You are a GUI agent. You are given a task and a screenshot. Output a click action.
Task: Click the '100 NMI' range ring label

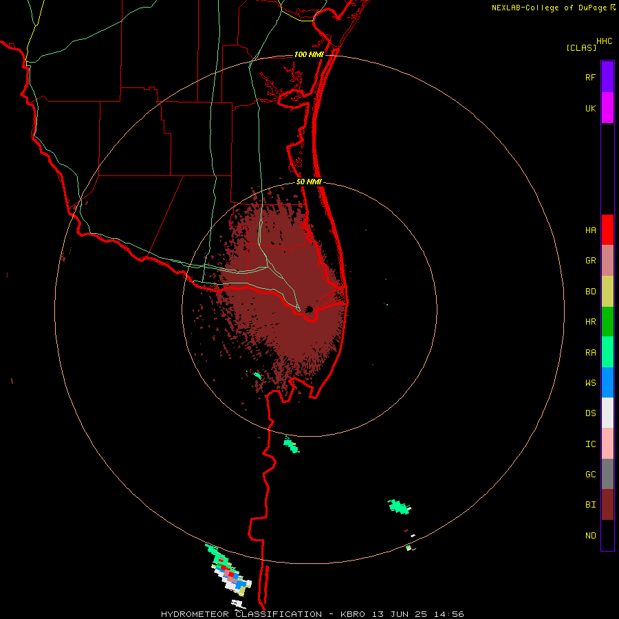pos(309,54)
